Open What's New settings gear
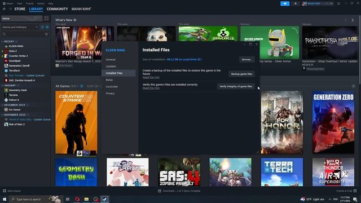Image resolution: width=361 pixels, height=203 pixels. point(75,20)
